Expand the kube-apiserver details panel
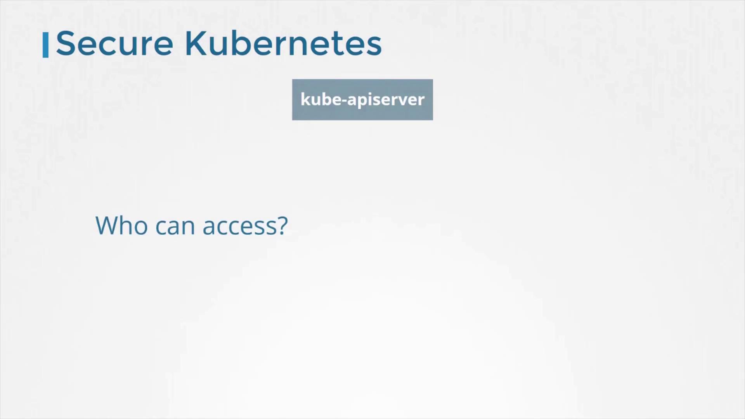The image size is (745, 419). pyautogui.click(x=362, y=99)
